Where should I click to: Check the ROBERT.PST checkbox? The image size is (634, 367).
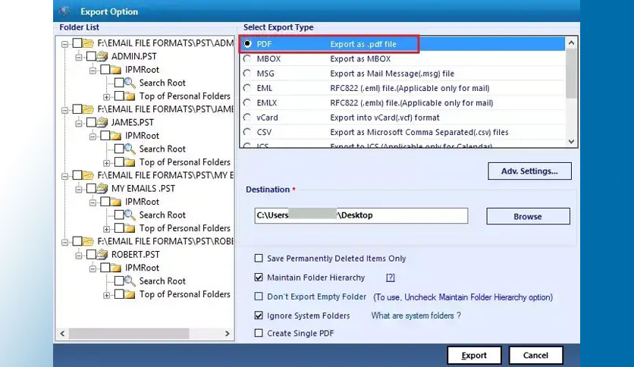91,254
